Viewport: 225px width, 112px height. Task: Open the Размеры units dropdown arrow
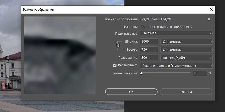coord(143,27)
